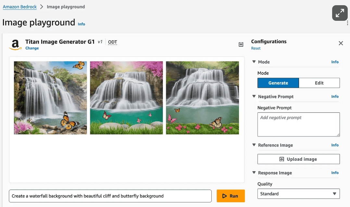This screenshot has width=350, height=207.
Task: Click the Upload image button
Action: click(x=298, y=159)
